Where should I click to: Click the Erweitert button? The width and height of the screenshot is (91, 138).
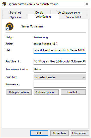point(73,92)
